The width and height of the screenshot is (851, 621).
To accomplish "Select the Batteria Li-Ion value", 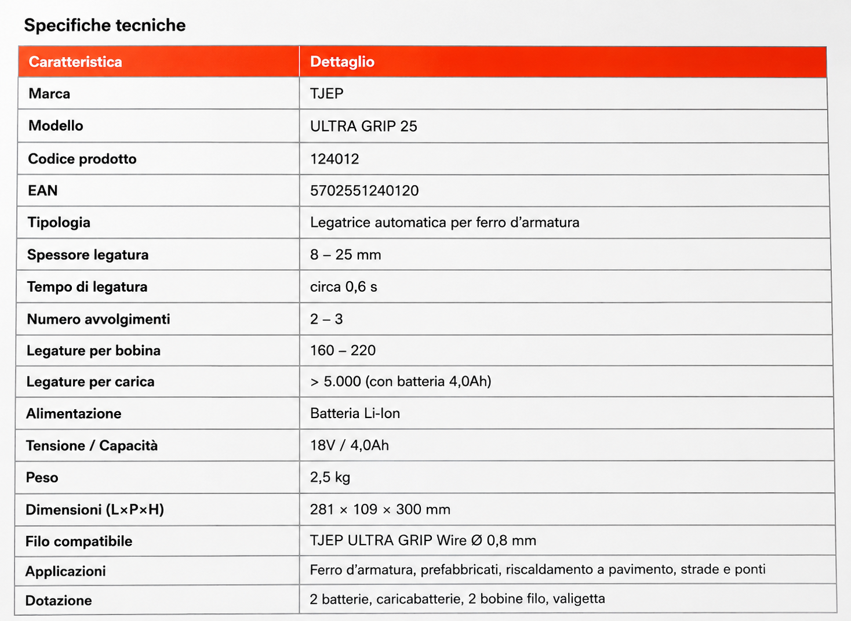I will (x=355, y=413).
